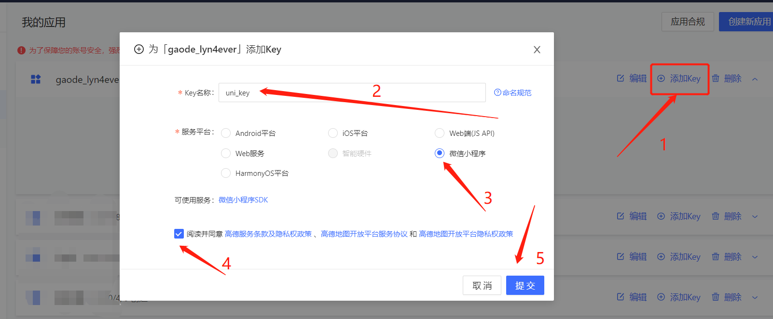Expand the last app row chevron

tap(755, 297)
